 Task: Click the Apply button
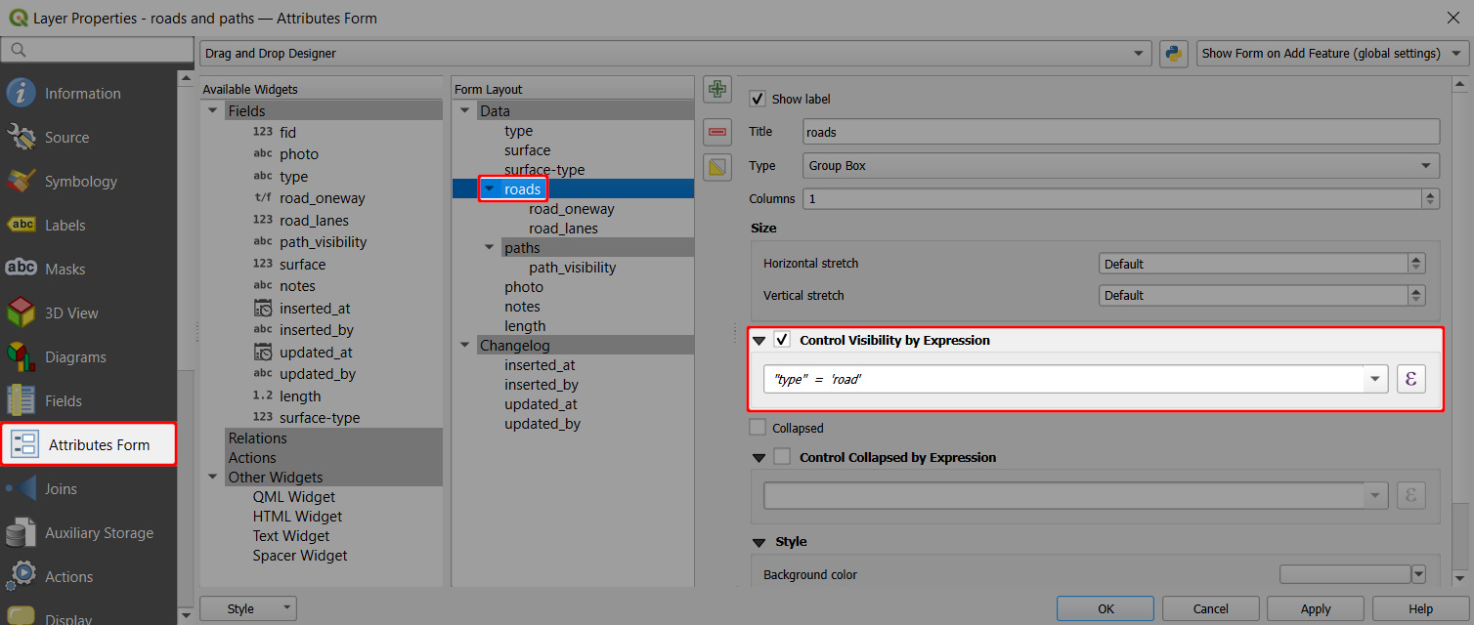coord(1316,608)
